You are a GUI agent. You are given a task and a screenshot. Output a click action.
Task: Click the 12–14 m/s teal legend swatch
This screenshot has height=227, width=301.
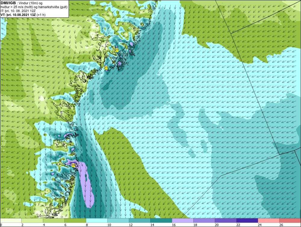140,220
